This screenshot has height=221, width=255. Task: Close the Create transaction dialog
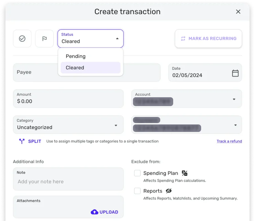click(x=238, y=12)
